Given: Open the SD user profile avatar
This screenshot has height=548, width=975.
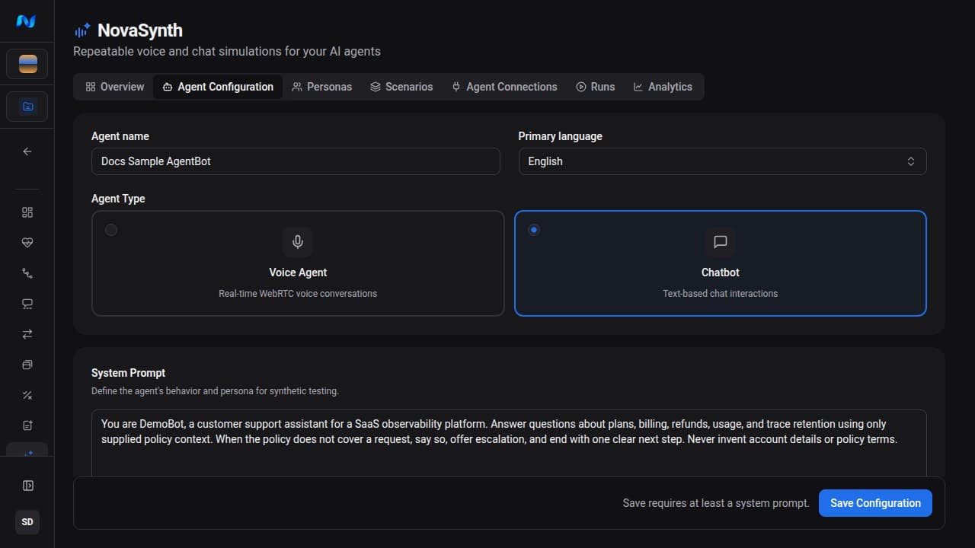Looking at the screenshot, I should click(27, 522).
